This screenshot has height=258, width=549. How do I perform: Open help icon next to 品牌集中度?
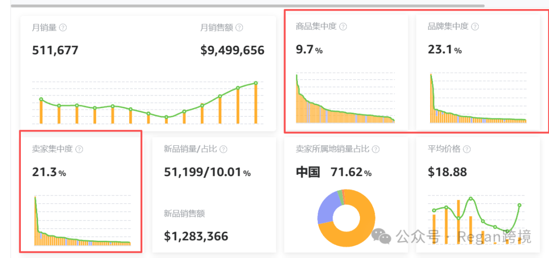(x=475, y=26)
